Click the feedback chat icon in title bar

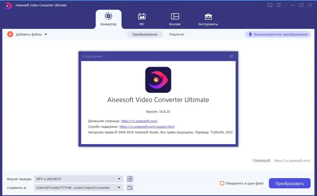270,5
